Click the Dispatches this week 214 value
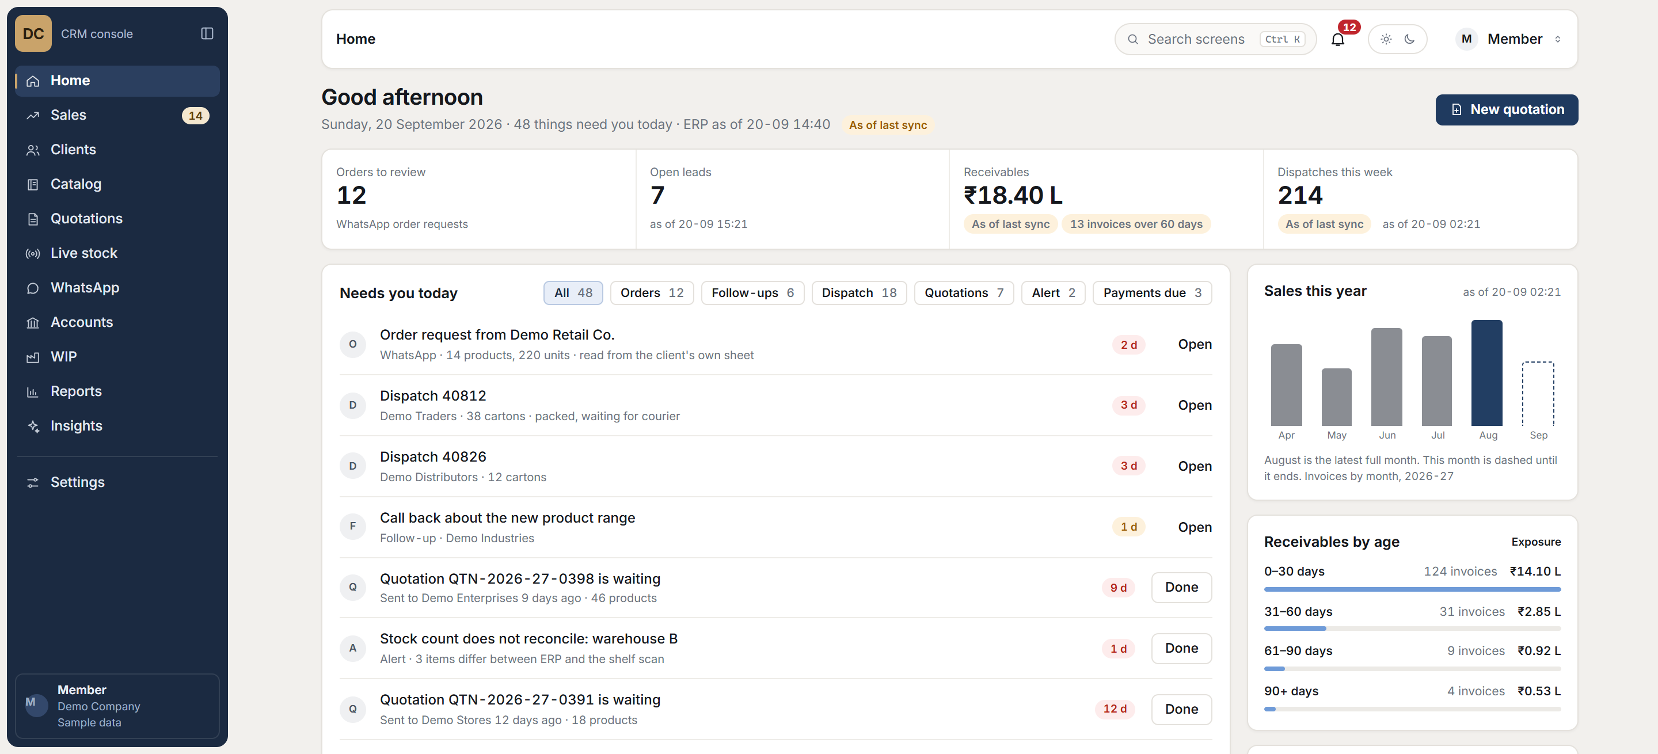This screenshot has height=754, width=1658. pyautogui.click(x=1299, y=196)
